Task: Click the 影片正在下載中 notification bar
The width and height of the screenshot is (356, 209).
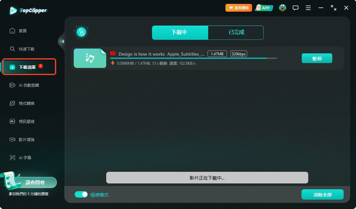Action: click(207, 178)
